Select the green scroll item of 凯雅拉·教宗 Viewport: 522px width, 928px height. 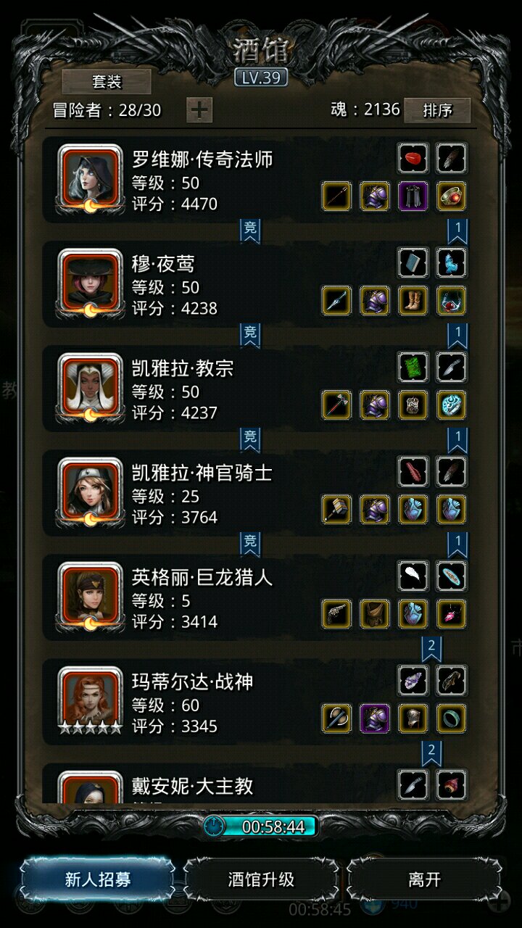tap(413, 367)
